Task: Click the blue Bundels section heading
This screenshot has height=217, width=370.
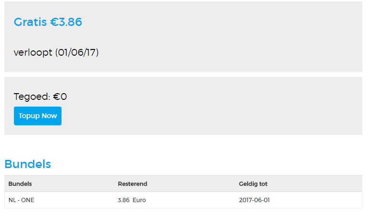Action: pos(27,164)
